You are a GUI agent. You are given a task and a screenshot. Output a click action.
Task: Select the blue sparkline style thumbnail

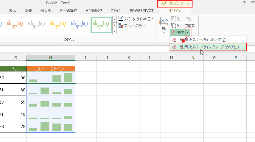(79, 24)
